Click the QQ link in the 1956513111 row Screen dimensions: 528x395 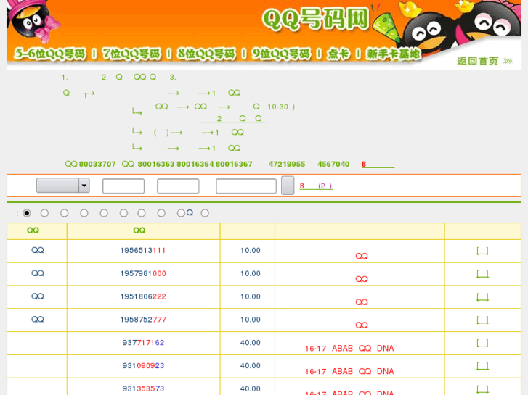tap(37, 250)
